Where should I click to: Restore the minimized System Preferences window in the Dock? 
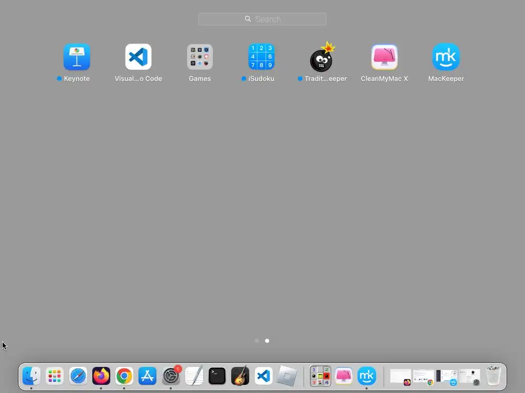[x=470, y=377]
